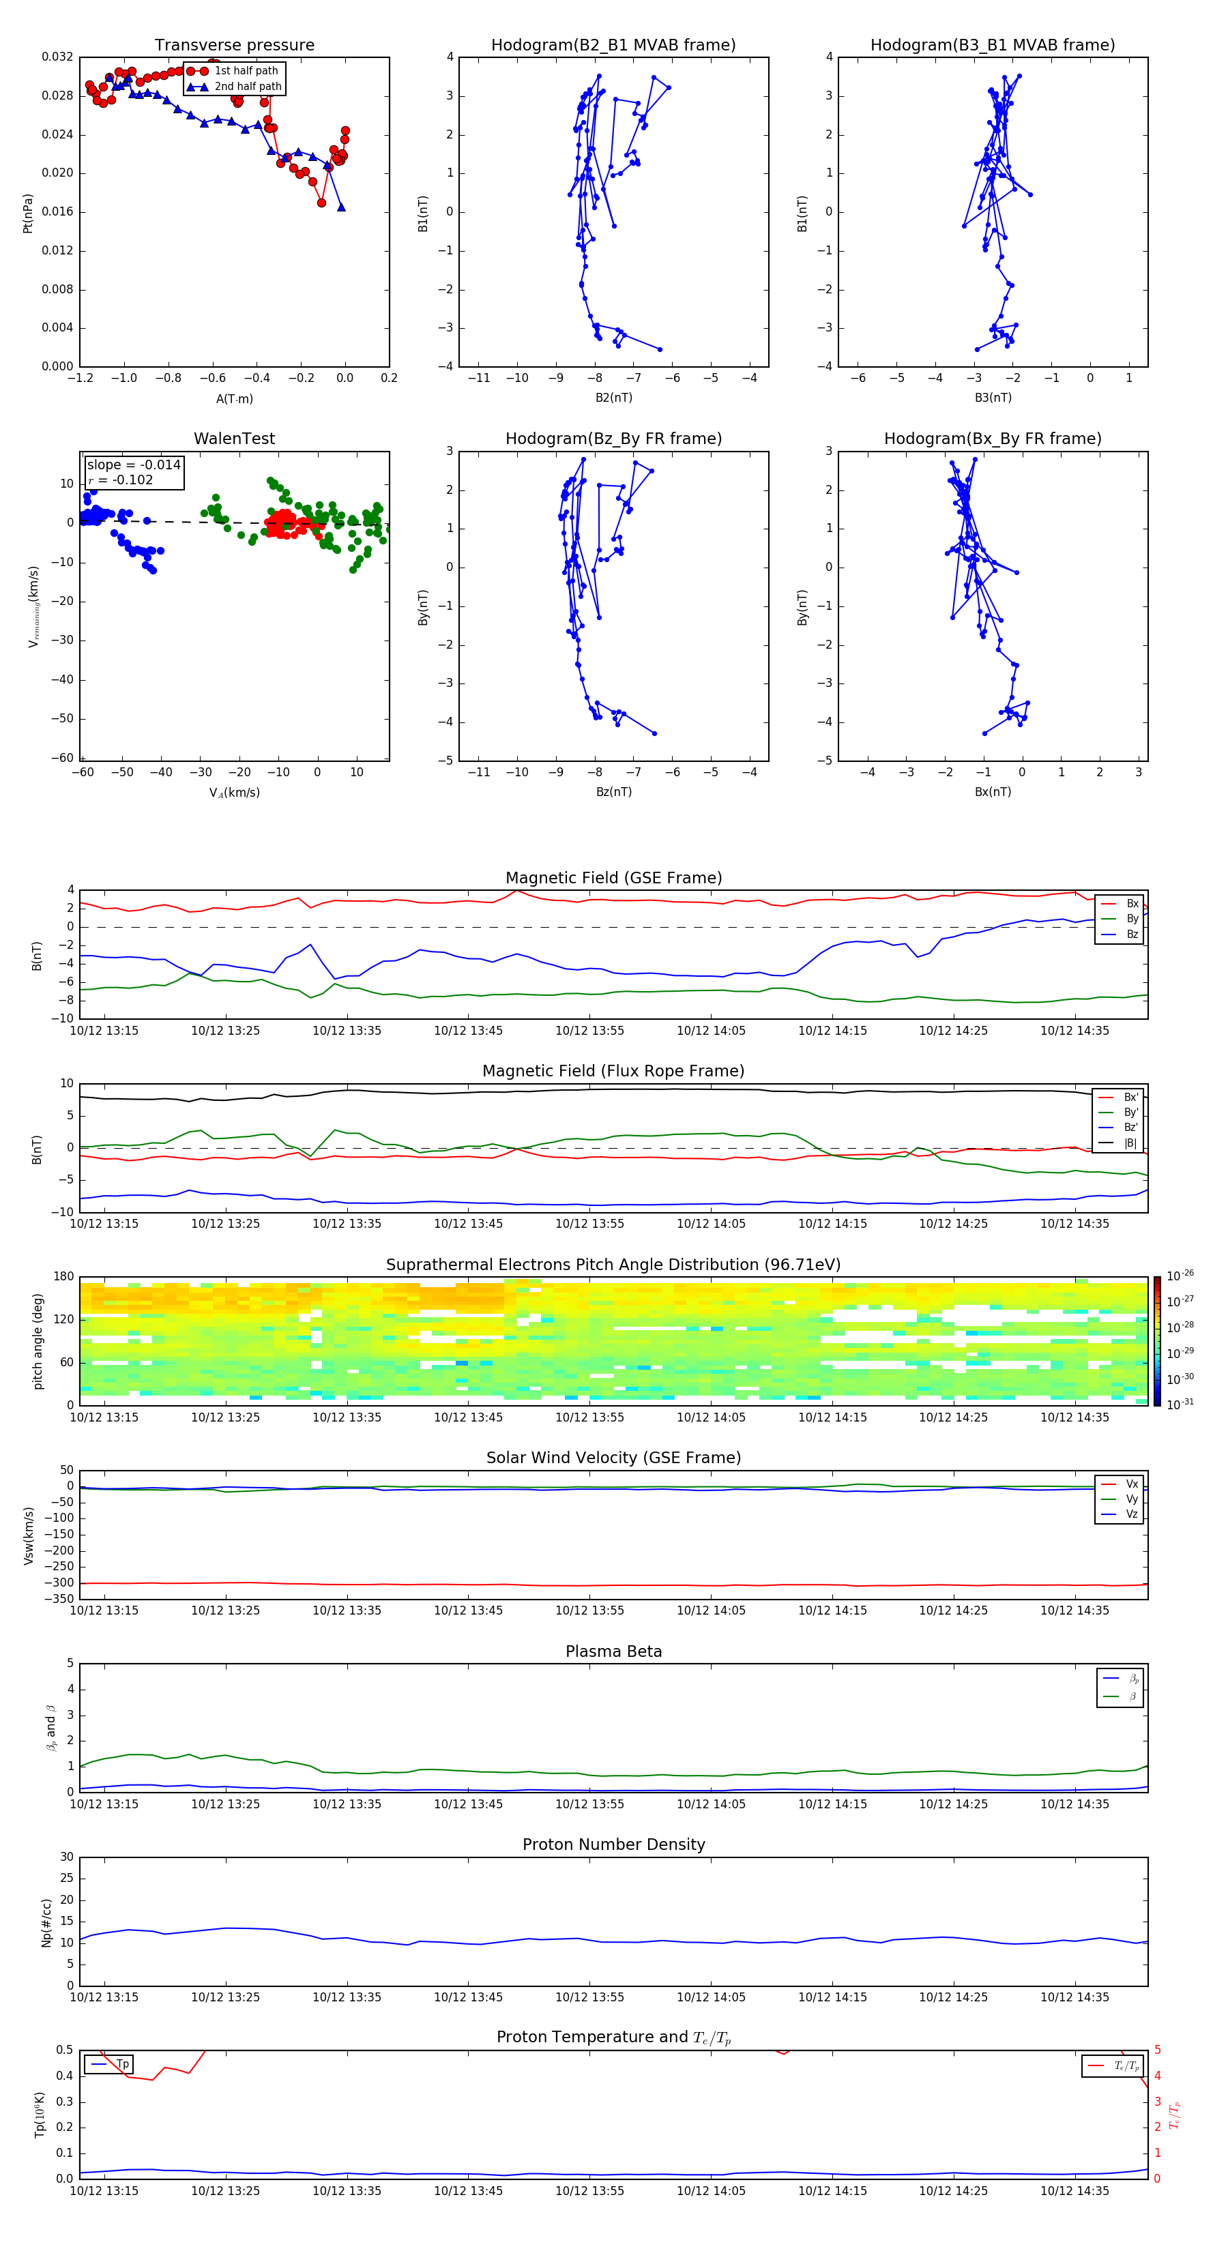Click 'Hodogram(Bz_By FR frame)' title

pos(613,439)
